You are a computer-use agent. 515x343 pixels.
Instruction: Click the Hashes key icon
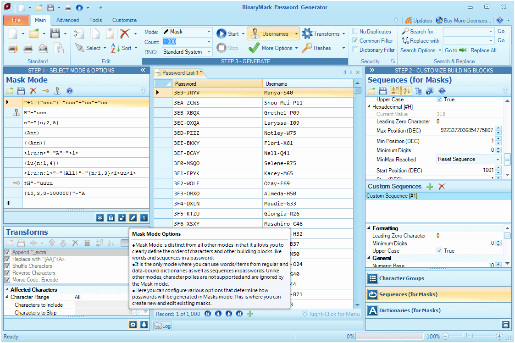tap(307, 48)
